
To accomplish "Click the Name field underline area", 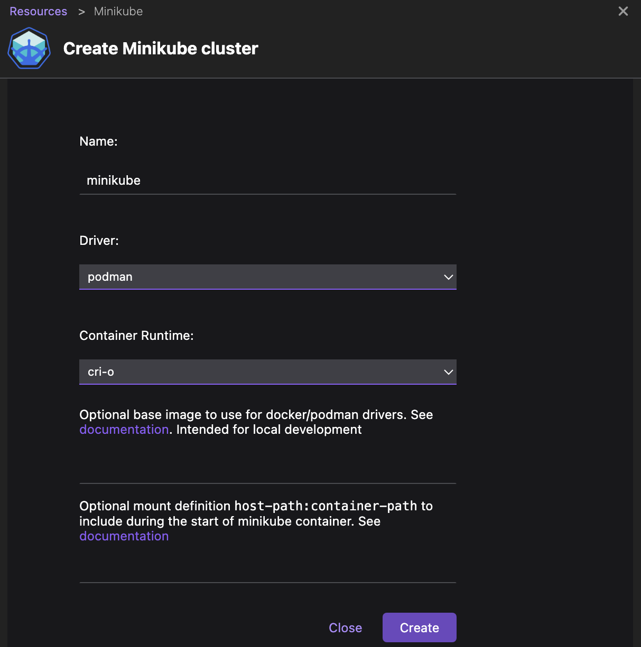I will (x=267, y=194).
